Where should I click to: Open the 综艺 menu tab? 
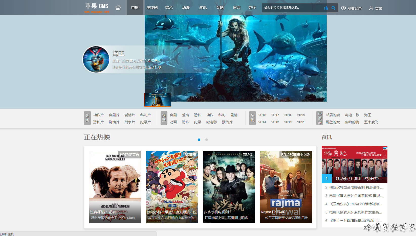pyautogui.click(x=169, y=8)
